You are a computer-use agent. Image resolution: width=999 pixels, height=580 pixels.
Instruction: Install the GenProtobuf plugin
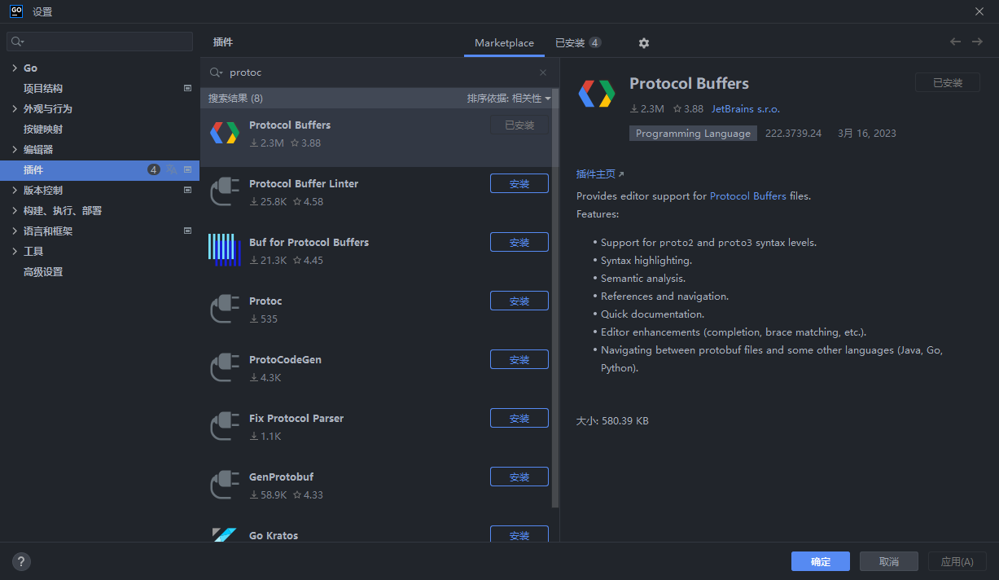point(519,477)
